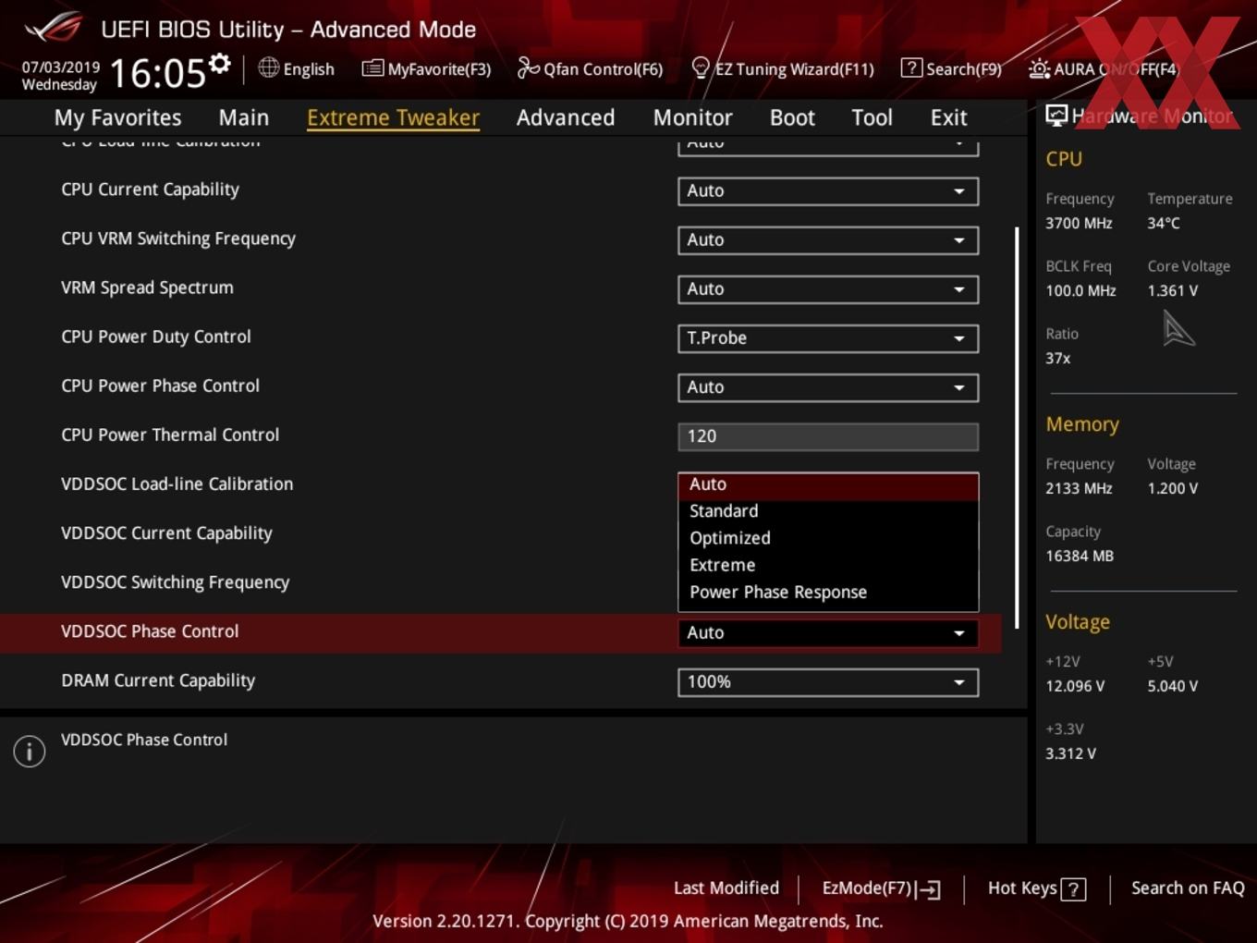Click the 16:05 clock display
1257x943 pixels.
tap(157, 73)
